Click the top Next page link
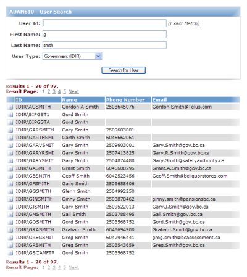Screen dimensions: 247x277 [73, 91]
